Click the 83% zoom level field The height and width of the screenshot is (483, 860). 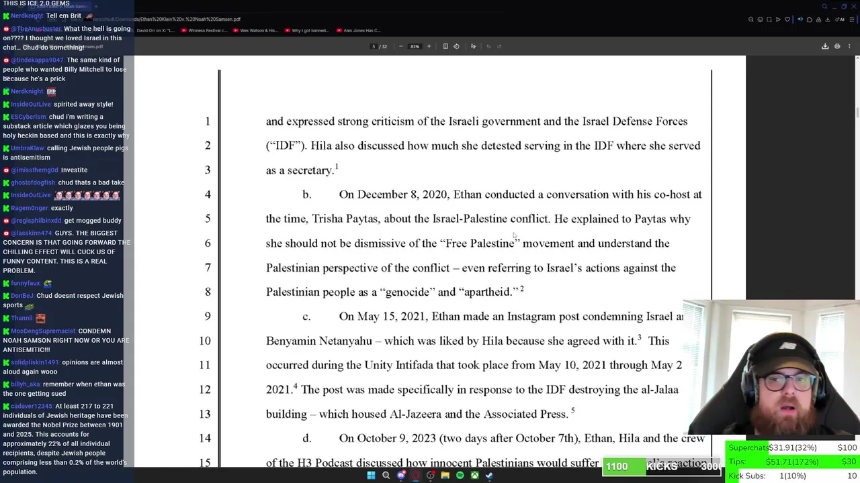(415, 46)
